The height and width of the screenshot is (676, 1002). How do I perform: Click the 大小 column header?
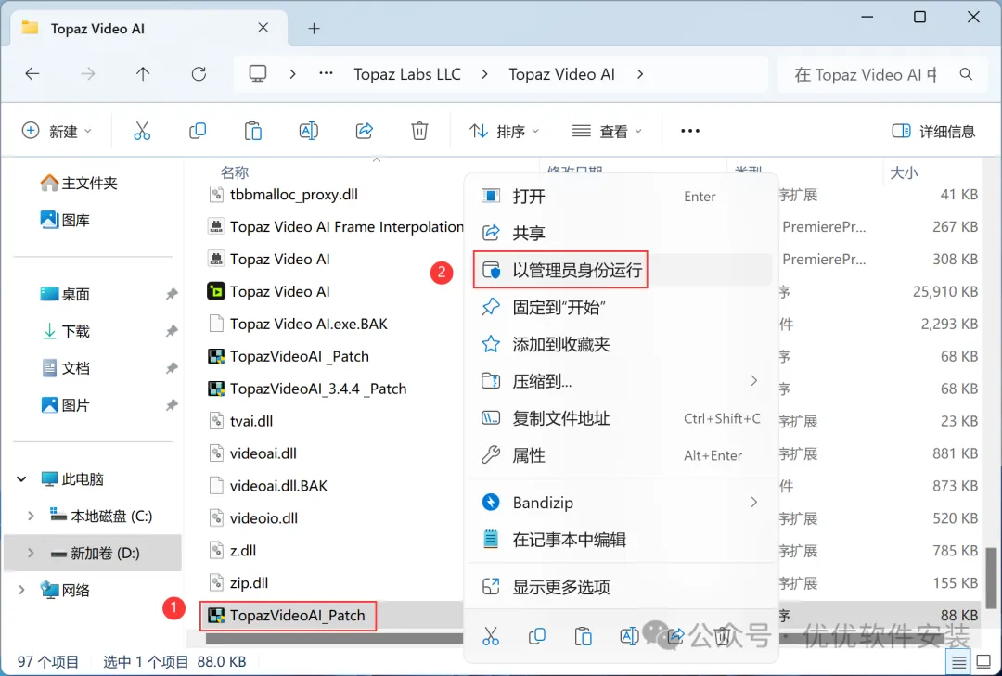coord(904,172)
